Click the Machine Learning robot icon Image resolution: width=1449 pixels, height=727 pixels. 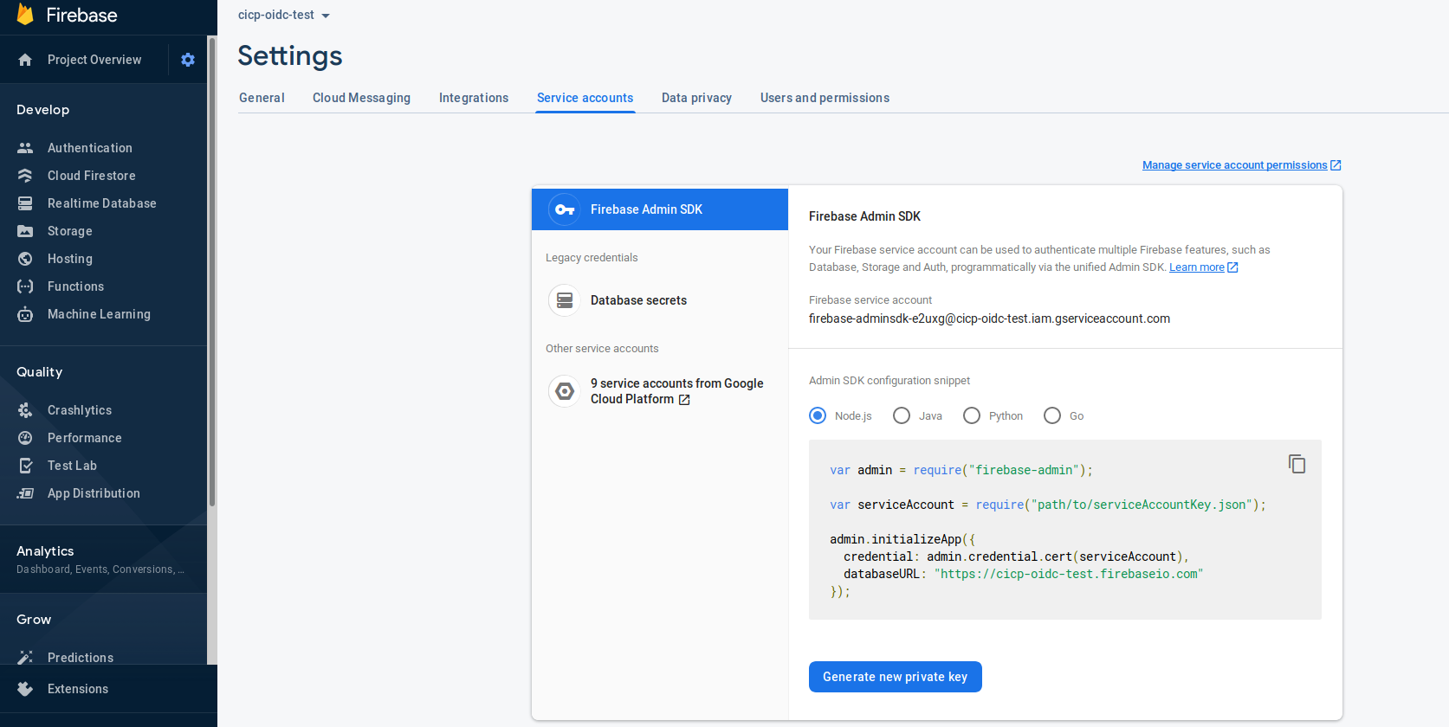[25, 314]
